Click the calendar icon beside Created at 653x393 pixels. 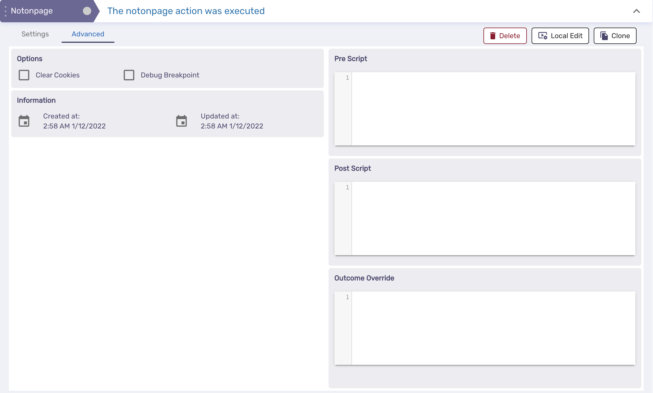click(24, 121)
